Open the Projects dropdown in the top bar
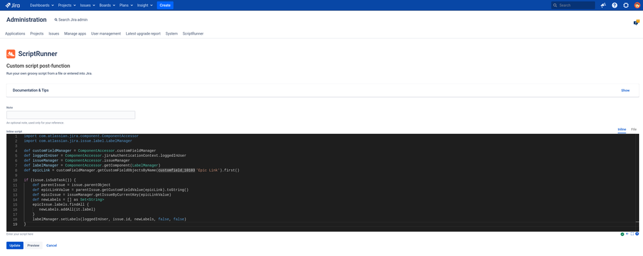Screen dimensions: 643x256 tap(67, 5)
